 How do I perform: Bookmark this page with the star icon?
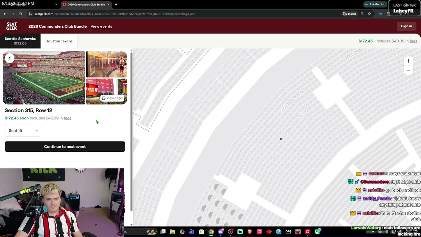click(369, 14)
